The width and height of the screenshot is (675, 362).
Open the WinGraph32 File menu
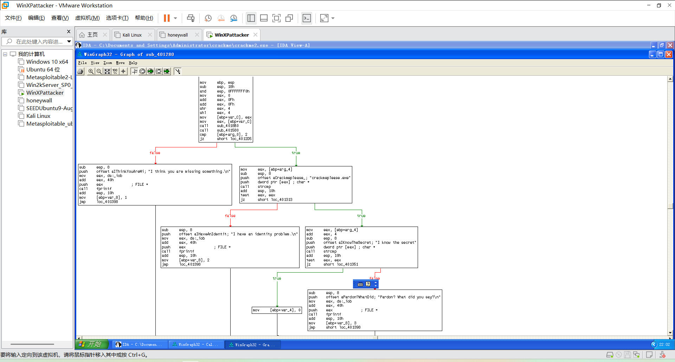pyautogui.click(x=82, y=63)
